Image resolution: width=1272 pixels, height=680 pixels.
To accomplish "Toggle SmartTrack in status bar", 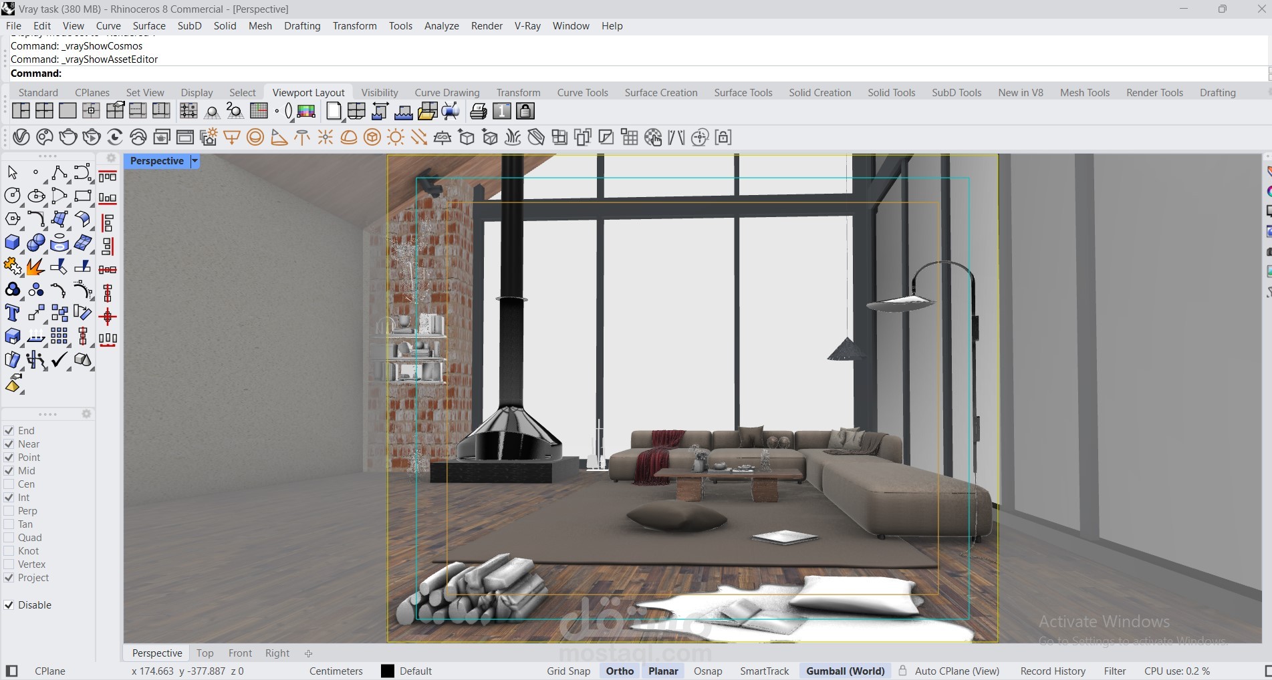I will (765, 671).
